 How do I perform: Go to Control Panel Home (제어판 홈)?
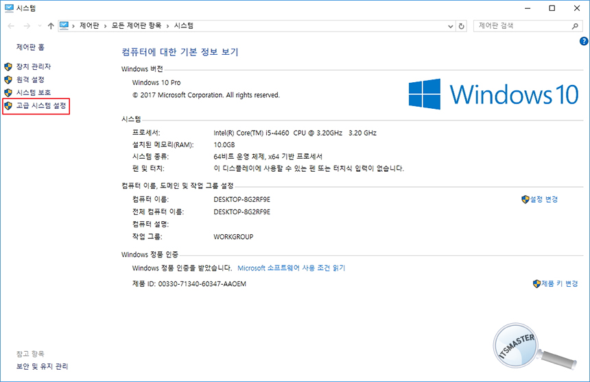[x=30, y=47]
